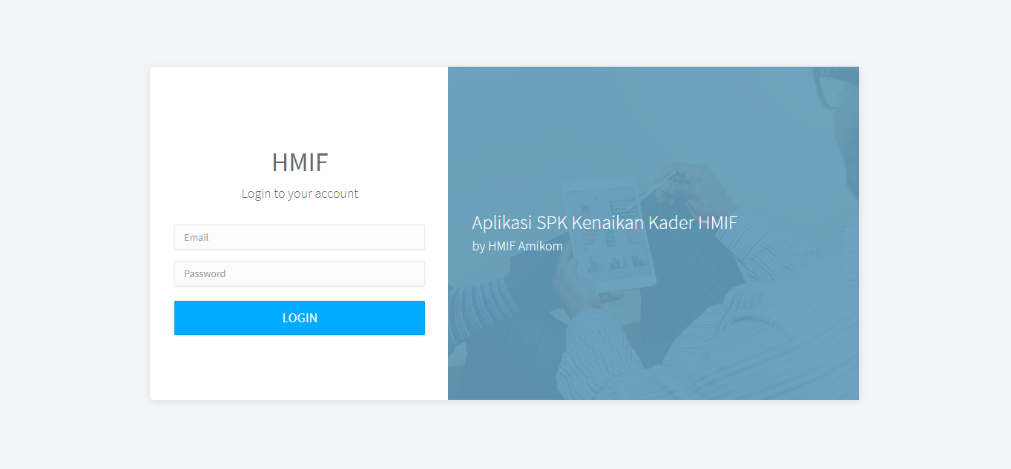Click the Email input field
1011x469 pixels.
click(x=300, y=237)
